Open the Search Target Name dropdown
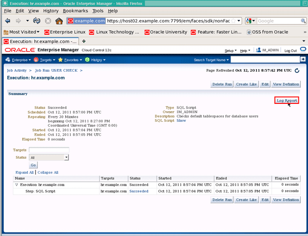 [x=211, y=60]
